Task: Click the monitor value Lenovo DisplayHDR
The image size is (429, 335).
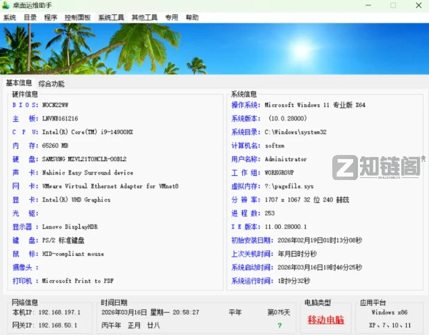Action: tap(70, 227)
